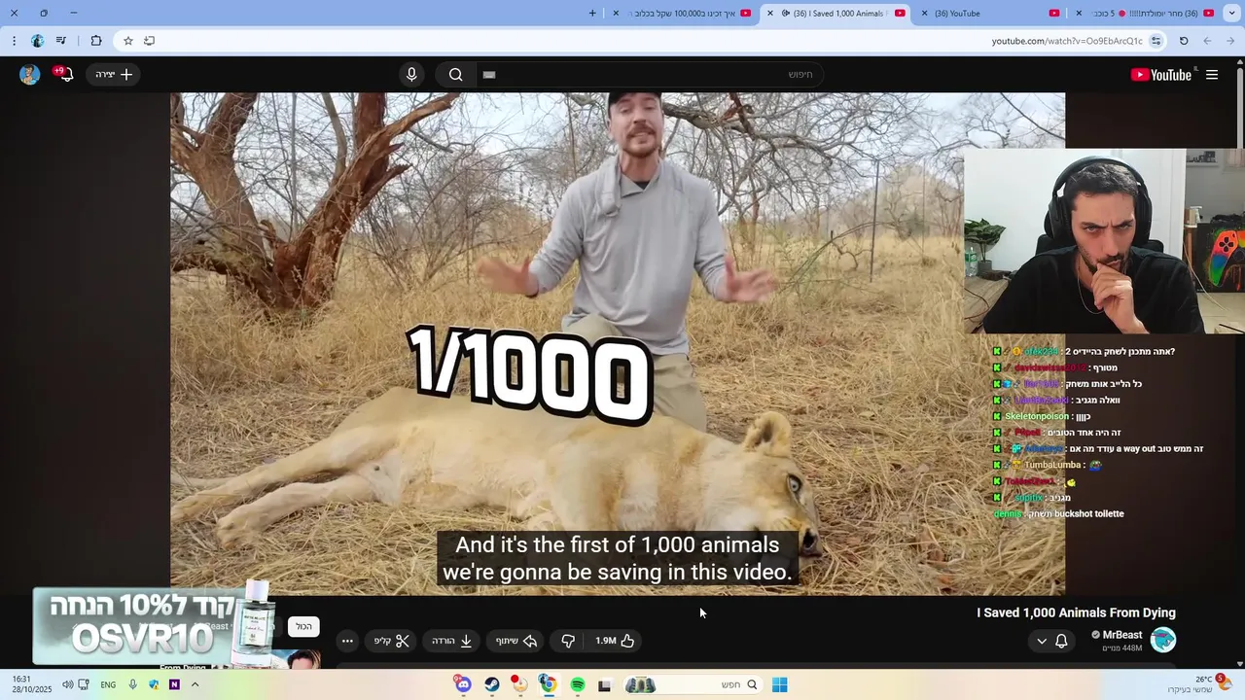Open site information icon in address bar
This screenshot has height=700, width=1245.
point(1156,41)
